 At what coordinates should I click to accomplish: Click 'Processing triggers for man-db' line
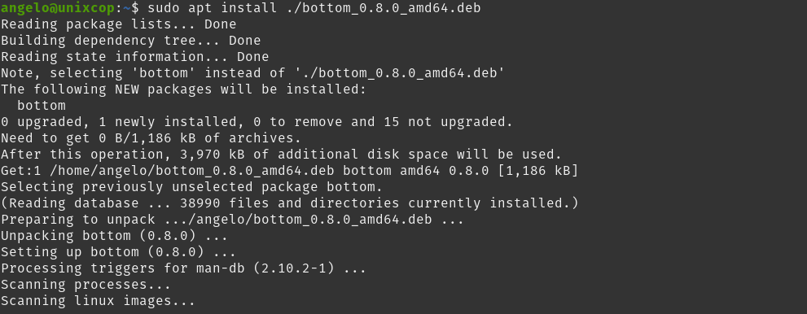183,268
